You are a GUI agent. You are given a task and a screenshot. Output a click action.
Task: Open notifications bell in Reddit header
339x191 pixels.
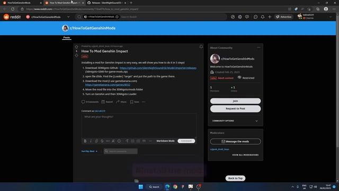[x=263, y=17]
